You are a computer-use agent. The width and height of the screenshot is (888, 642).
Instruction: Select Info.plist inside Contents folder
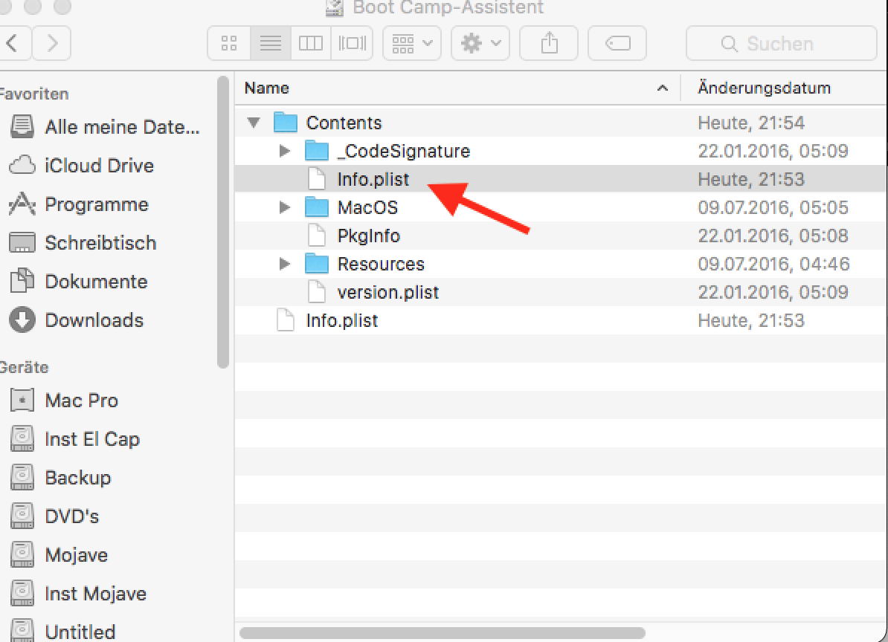tap(373, 179)
